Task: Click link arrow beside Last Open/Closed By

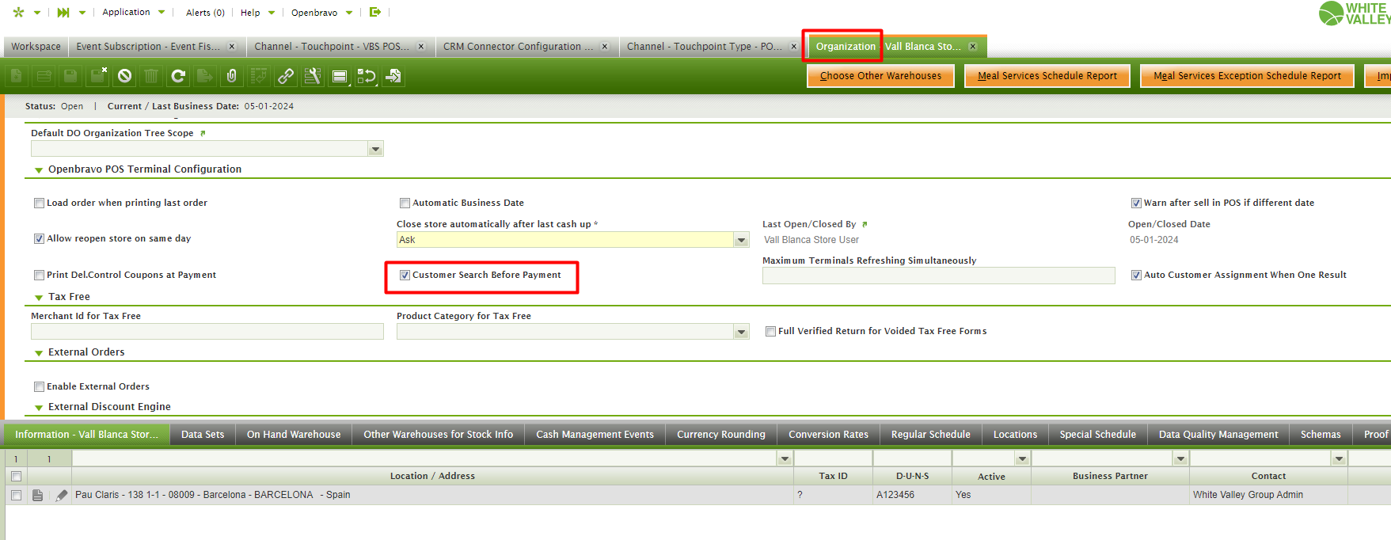Action: pos(865,224)
